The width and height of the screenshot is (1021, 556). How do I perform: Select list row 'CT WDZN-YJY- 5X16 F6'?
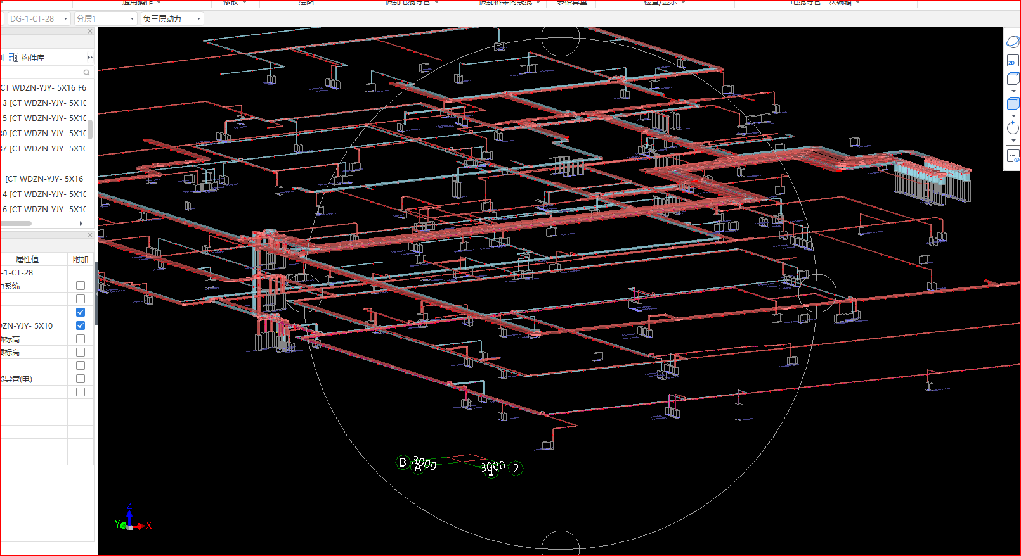(x=43, y=88)
